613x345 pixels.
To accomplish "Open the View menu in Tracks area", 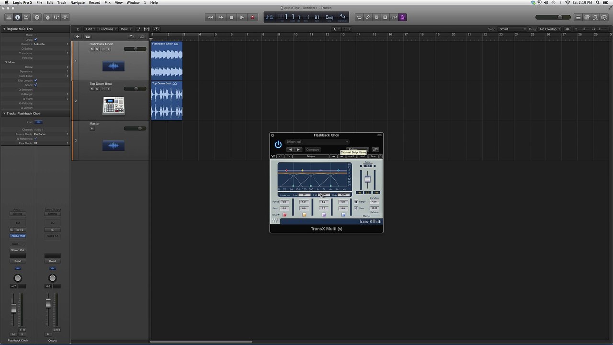I will click(125, 29).
